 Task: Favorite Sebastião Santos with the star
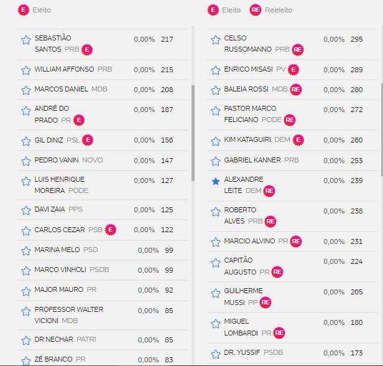(x=26, y=40)
